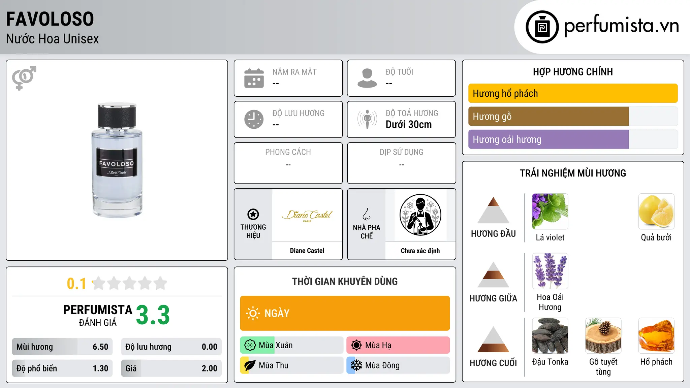Click the Mùi hương 6.50 score bar
Screen dimensions: 690x388
coord(62,347)
